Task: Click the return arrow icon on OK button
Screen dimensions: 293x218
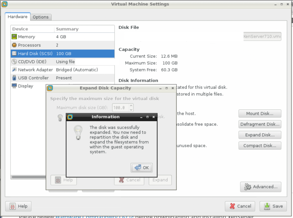Action: [x=138, y=167]
